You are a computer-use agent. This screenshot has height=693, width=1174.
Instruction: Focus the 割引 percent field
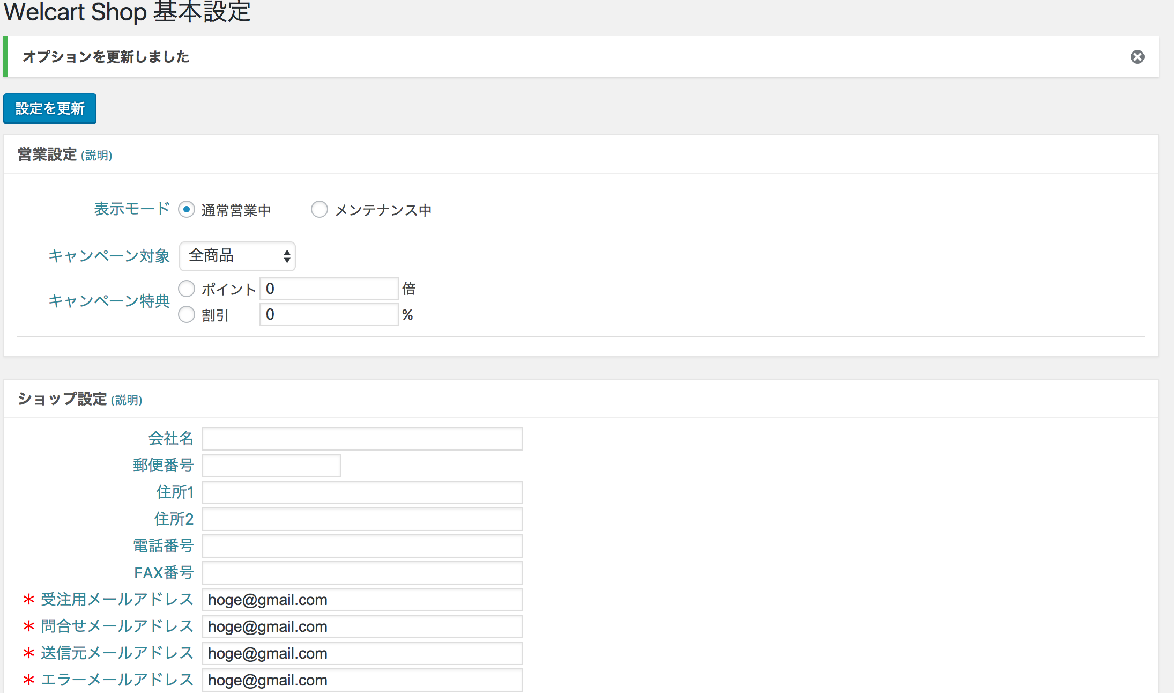click(329, 314)
